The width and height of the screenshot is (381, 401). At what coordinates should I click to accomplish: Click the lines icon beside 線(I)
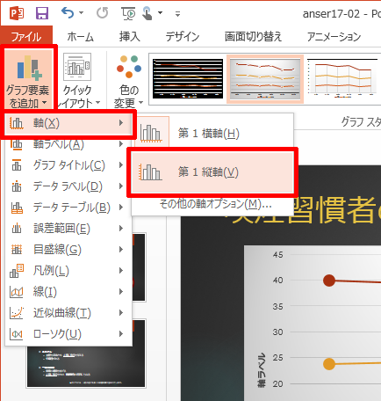coord(17,292)
